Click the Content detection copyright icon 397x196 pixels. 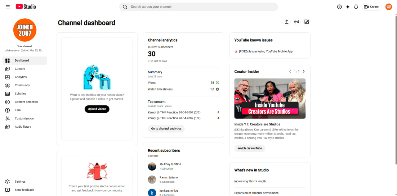(x=7, y=102)
